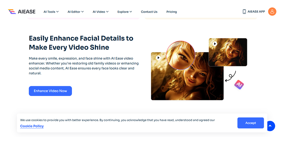Click the Enhance Video Now button
The width and height of the screenshot is (288, 143).
click(x=50, y=91)
